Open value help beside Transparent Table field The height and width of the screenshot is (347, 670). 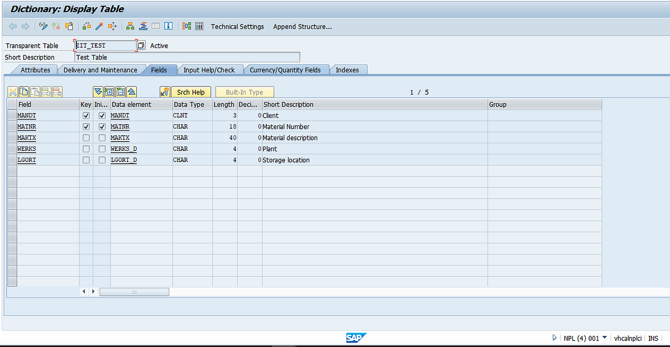coord(141,45)
